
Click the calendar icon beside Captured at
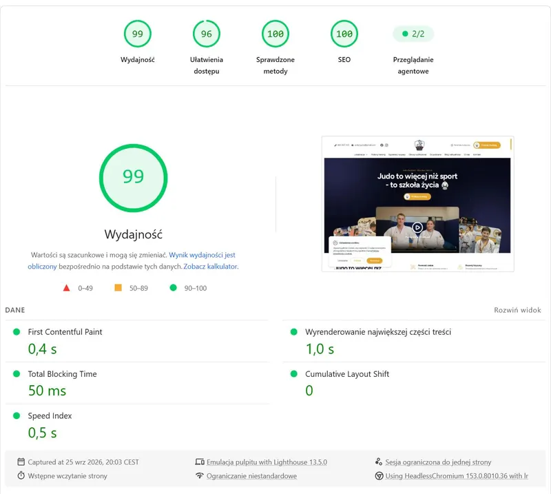coord(21,462)
